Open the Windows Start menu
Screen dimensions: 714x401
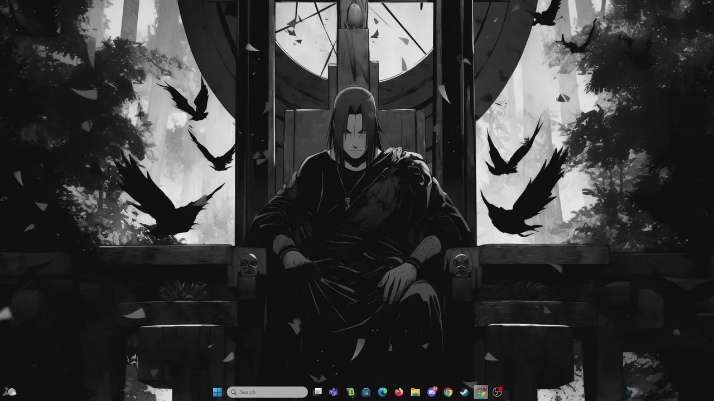click(217, 392)
